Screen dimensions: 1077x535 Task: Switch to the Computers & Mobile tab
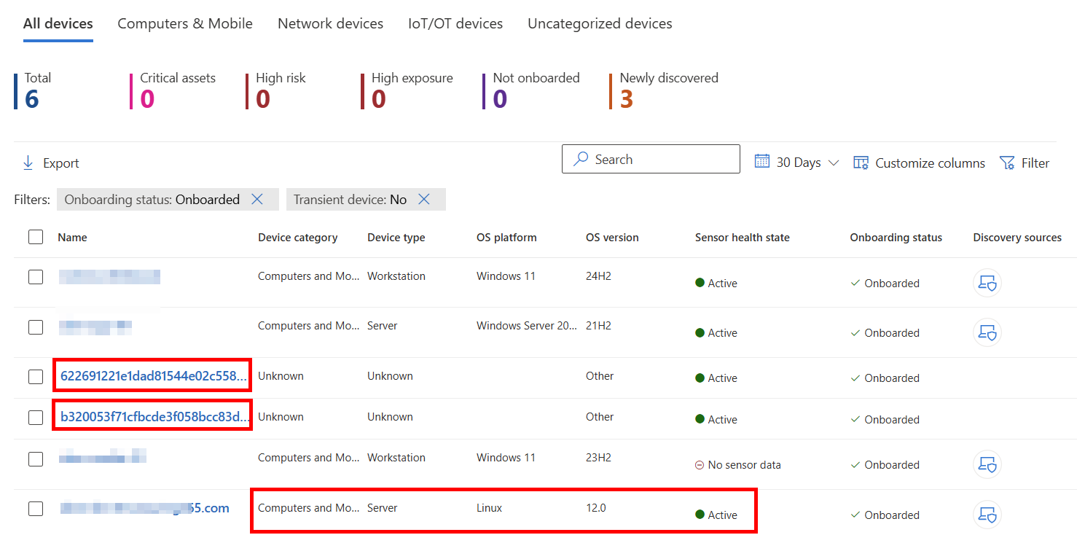coord(185,23)
